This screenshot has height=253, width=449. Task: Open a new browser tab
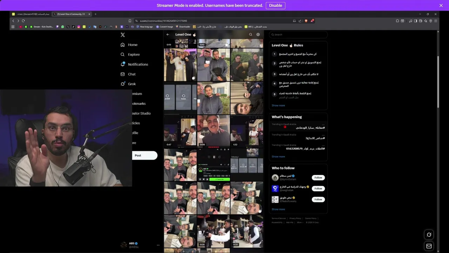click(95, 14)
